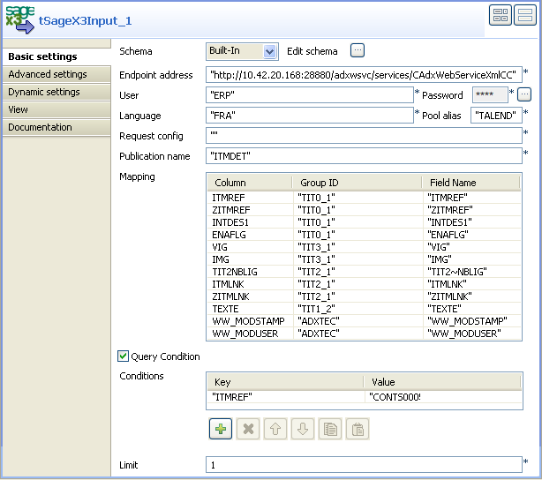Screen dimensions: 542x480
Task: Open the Documentation tab
Action: click(41, 128)
